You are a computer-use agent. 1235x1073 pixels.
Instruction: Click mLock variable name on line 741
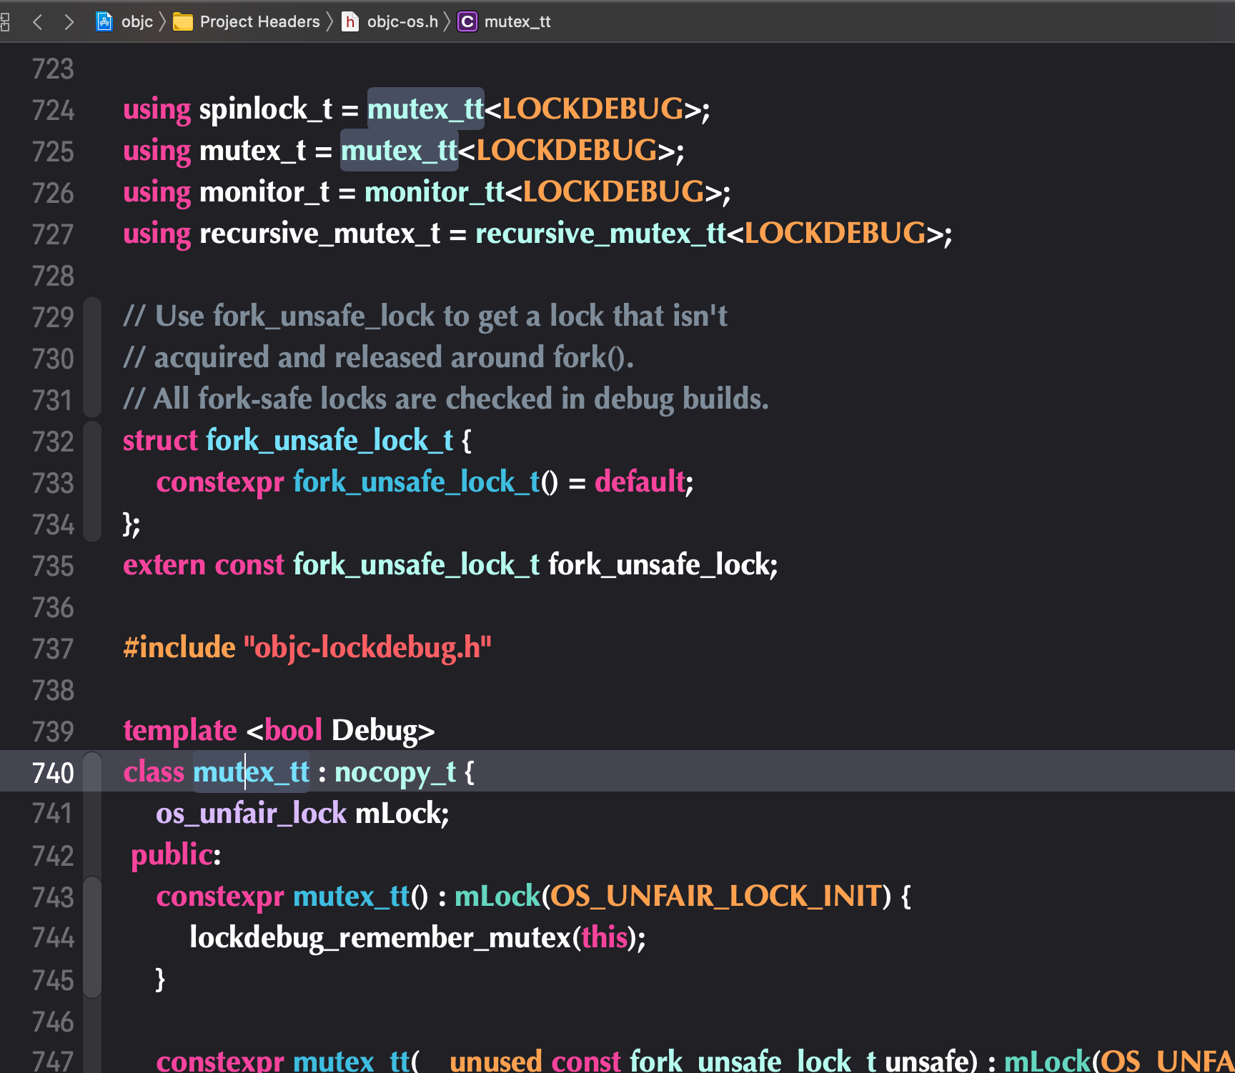coord(397,814)
